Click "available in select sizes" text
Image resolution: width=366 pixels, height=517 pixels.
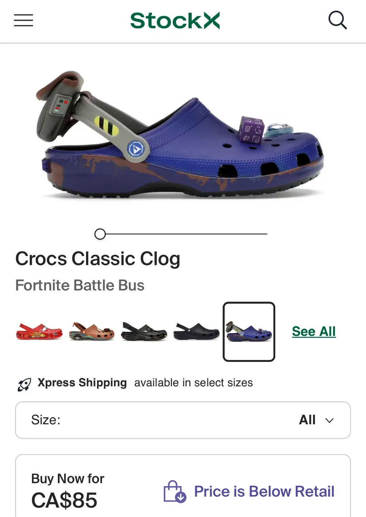(193, 383)
